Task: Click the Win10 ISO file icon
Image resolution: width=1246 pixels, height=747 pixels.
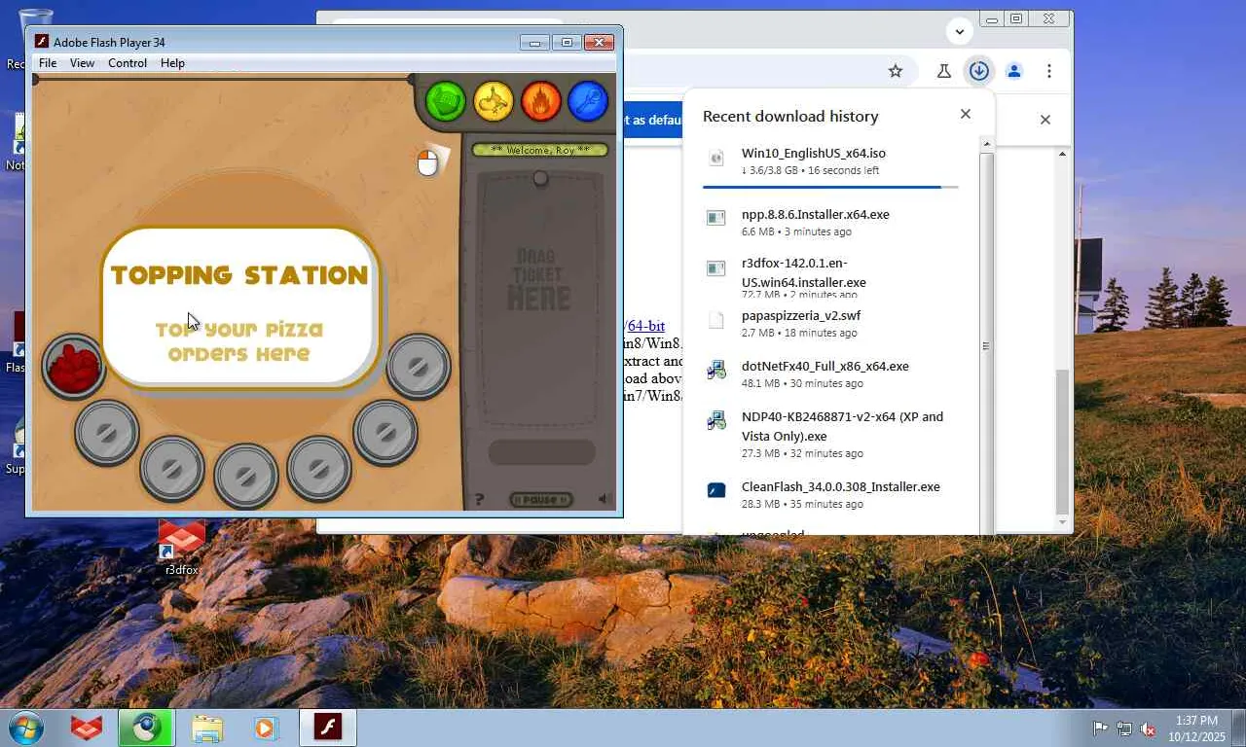Action: coord(716,158)
